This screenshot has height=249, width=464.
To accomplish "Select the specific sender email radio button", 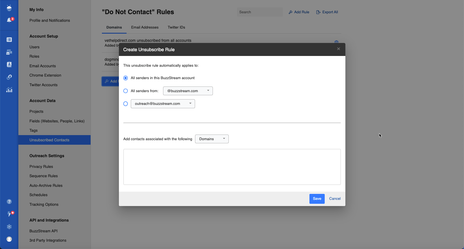I will [x=126, y=104].
